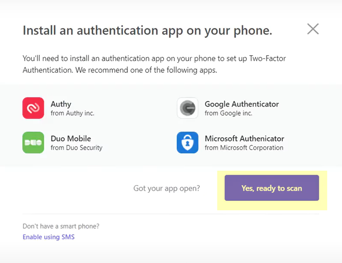Select the Google Authenticator name label
This screenshot has width=342, height=263.
click(241, 104)
